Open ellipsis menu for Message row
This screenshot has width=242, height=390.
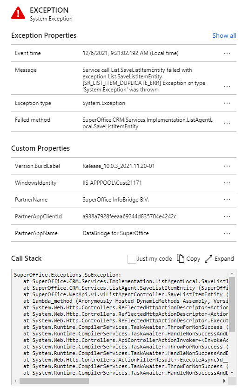coord(227,86)
